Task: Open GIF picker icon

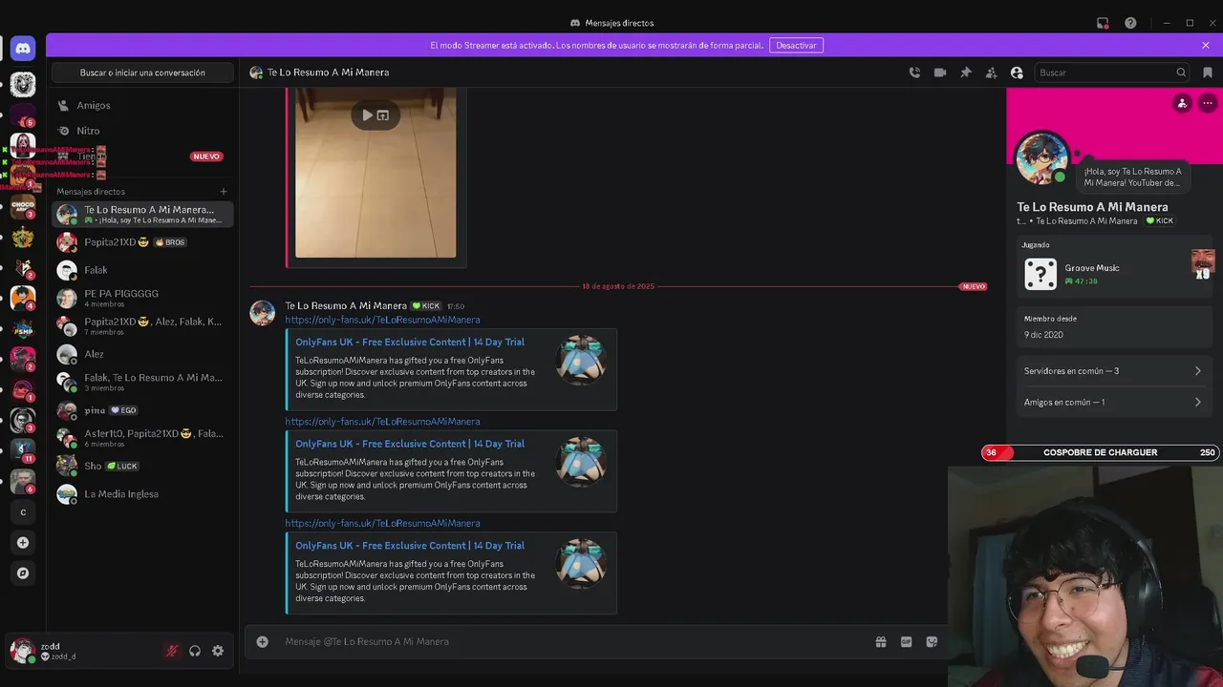Action: (x=907, y=642)
